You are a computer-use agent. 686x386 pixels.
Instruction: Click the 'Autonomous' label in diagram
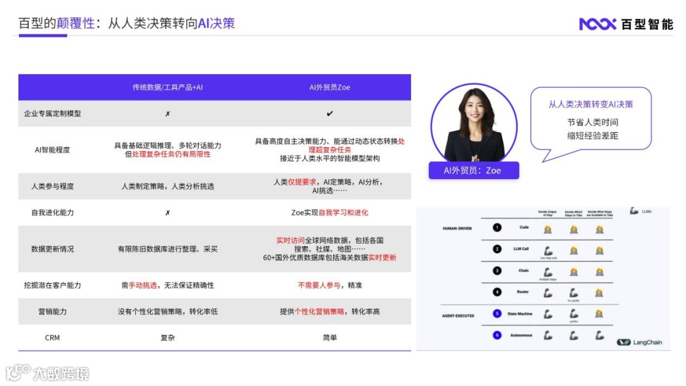pos(521,335)
